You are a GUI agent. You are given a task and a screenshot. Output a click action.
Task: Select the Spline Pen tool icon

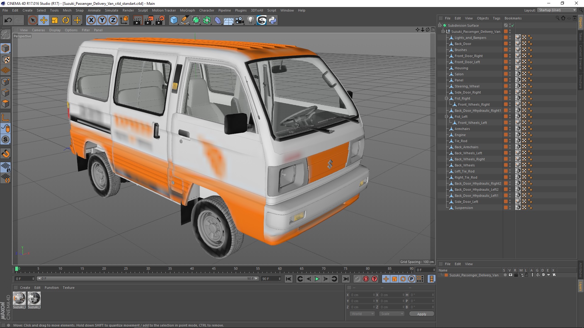click(x=185, y=20)
